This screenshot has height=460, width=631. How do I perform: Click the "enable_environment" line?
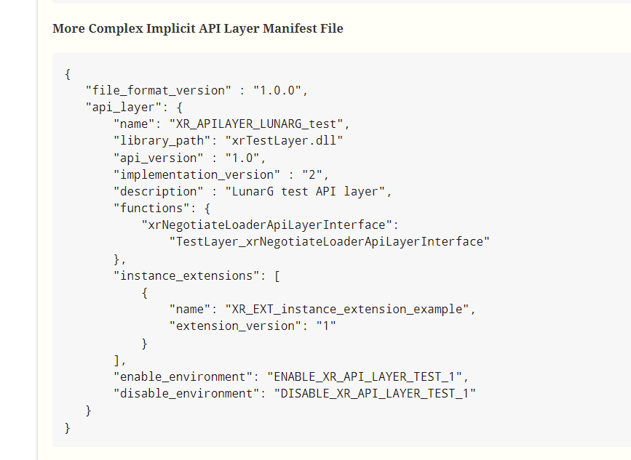click(291, 377)
